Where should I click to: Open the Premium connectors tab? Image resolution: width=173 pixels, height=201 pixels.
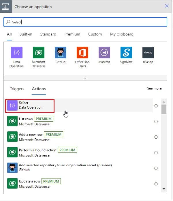pyautogui.click(x=72, y=34)
